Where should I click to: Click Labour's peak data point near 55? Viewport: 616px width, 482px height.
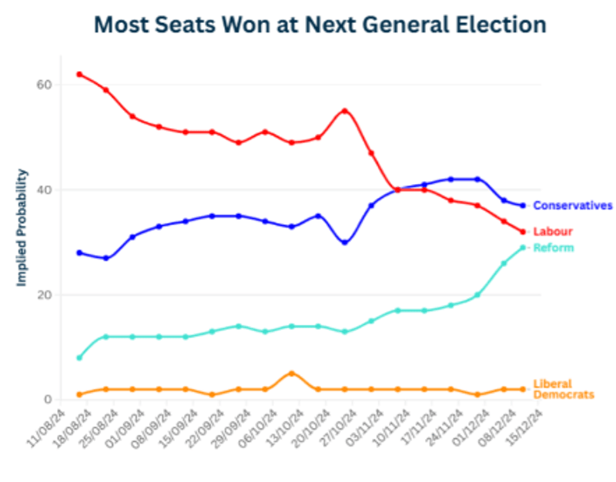(344, 111)
